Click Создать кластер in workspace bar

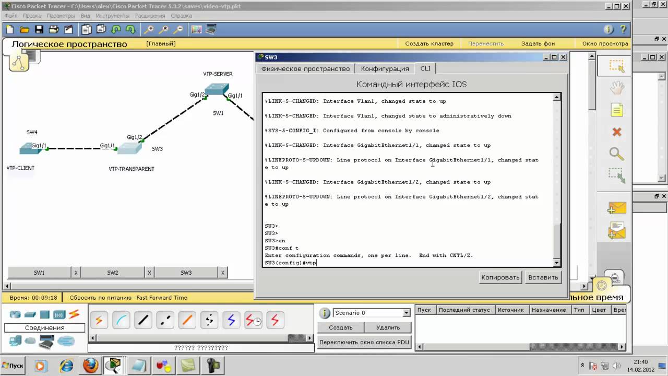pos(430,44)
